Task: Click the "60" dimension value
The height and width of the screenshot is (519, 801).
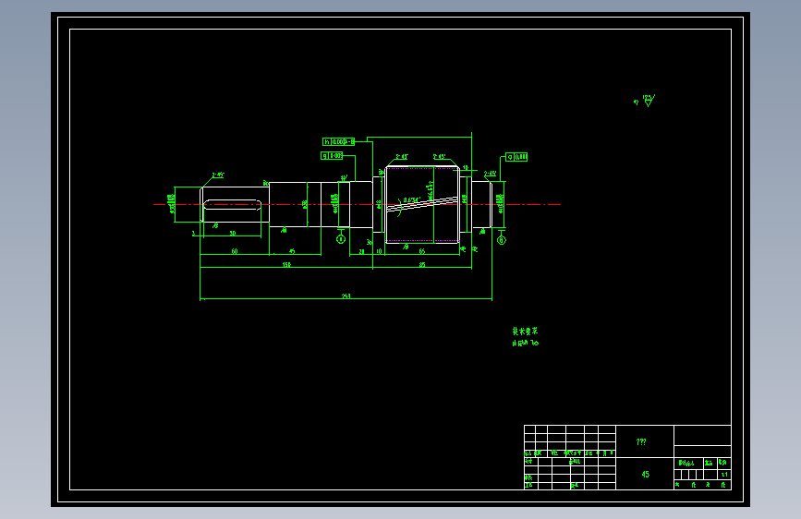Action: (235, 251)
